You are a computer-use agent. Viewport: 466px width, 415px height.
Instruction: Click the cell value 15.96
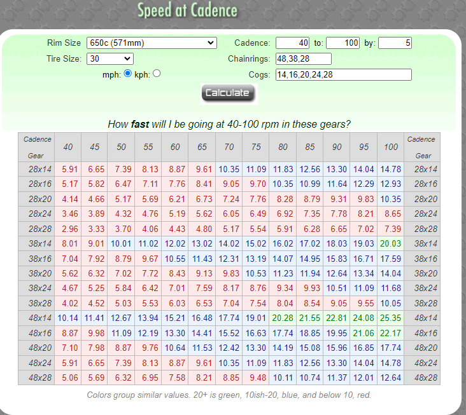[x=337, y=348]
